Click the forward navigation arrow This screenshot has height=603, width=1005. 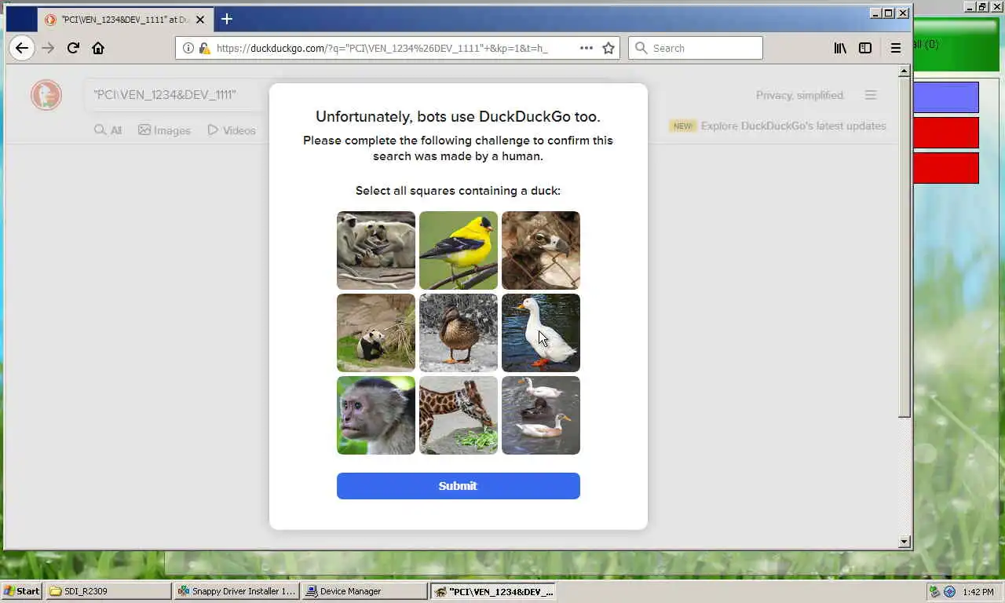click(48, 48)
